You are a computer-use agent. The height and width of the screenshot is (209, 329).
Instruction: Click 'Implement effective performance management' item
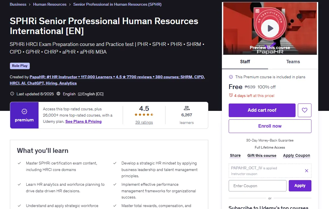[x=158, y=191]
